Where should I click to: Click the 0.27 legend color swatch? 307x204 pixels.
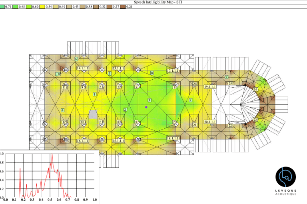(110, 7)
